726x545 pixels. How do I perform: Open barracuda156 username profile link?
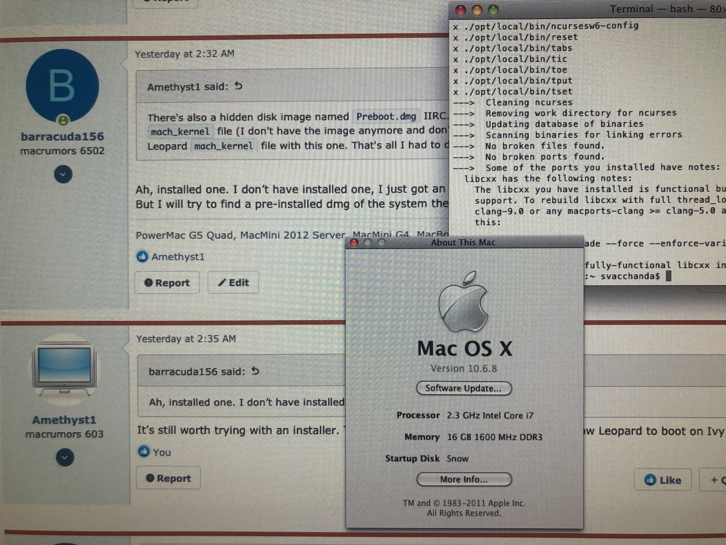click(62, 137)
